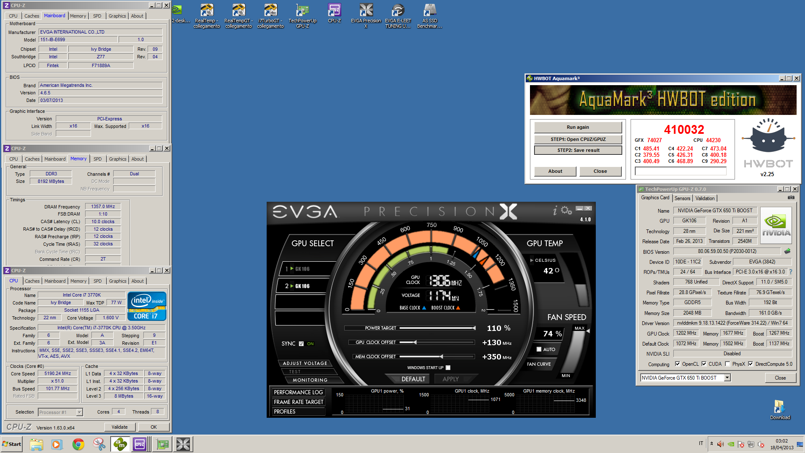Click the NVIDIA tray icon
Image resolution: width=805 pixels, height=453 pixels.
(x=731, y=444)
